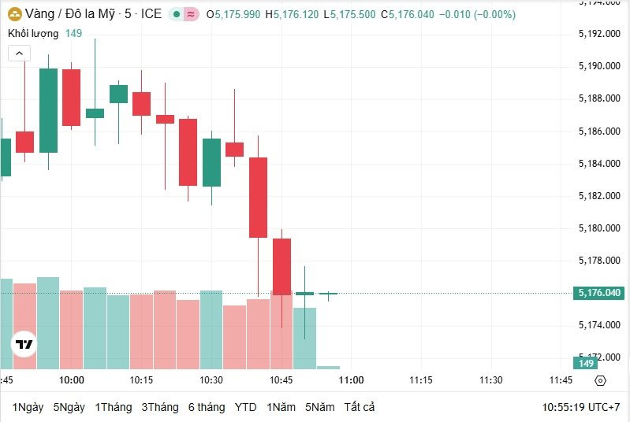Image resolution: width=630 pixels, height=422 pixels.
Task: Open chart settings hexagon icon
Action: [600, 380]
